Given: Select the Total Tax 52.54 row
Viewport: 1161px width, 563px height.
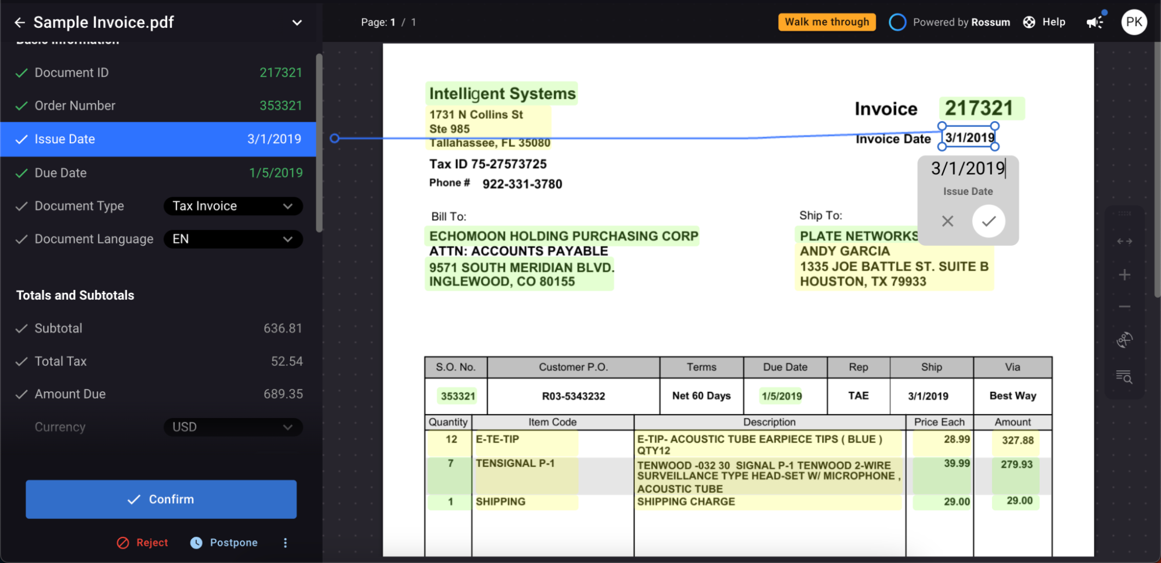Looking at the screenshot, I should (x=158, y=361).
